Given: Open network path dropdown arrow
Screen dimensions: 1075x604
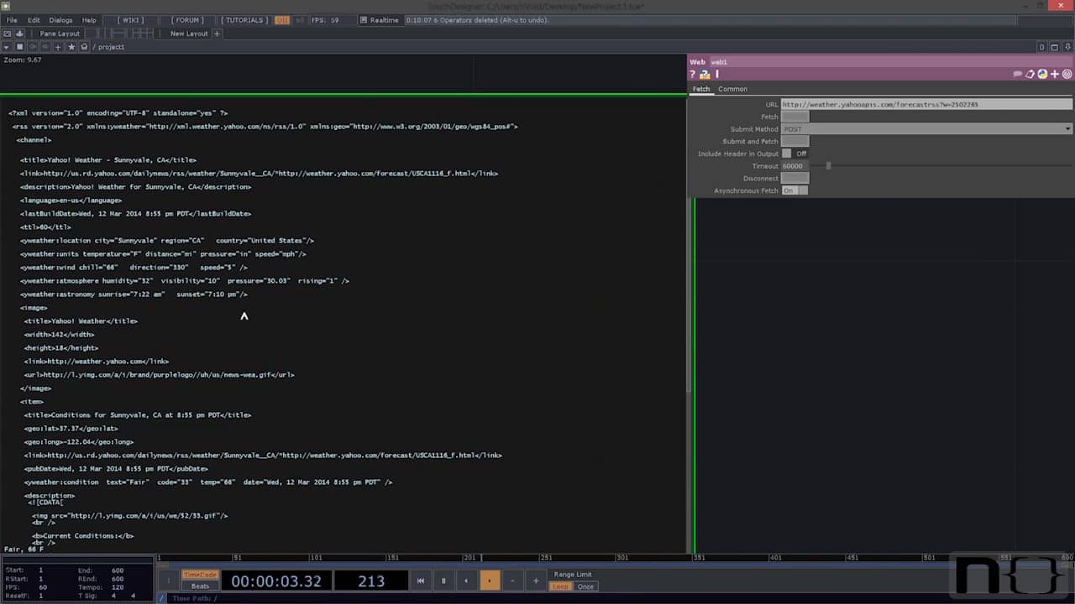Looking at the screenshot, I should click(7, 47).
